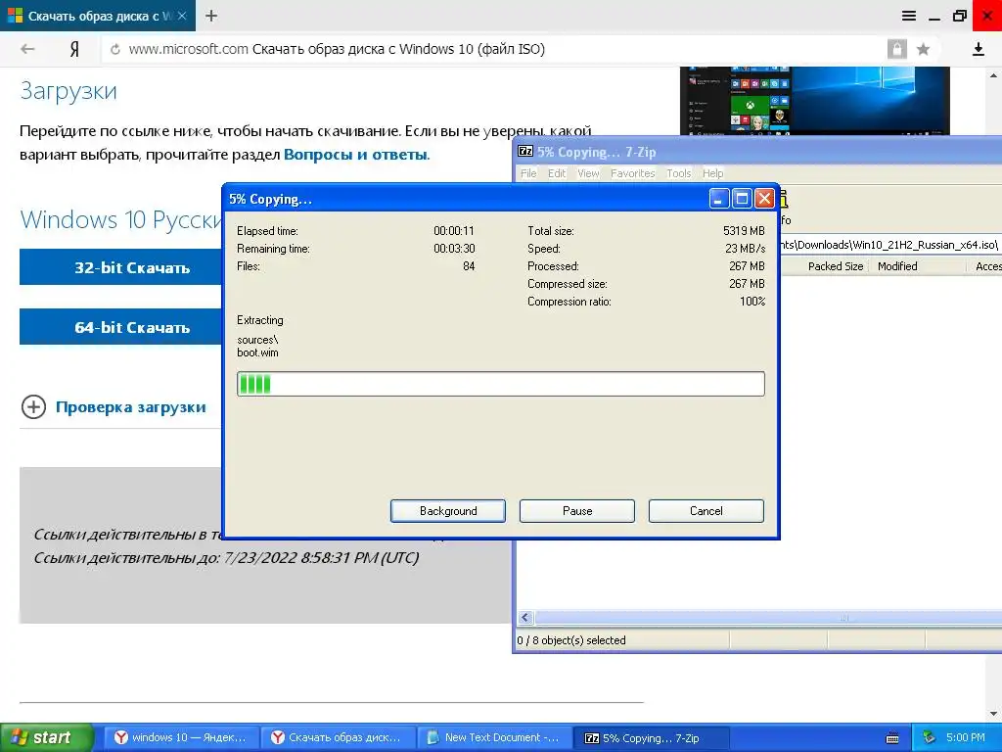Close the Скачать образ диска tab
The height and width of the screenshot is (752, 1002).
click(x=181, y=16)
